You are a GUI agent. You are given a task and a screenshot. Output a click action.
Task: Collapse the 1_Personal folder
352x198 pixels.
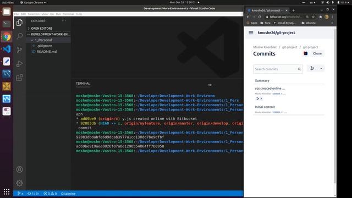click(x=43, y=40)
